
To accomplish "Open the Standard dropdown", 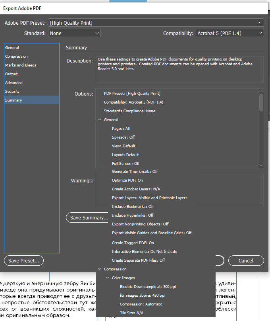I will (74, 33).
